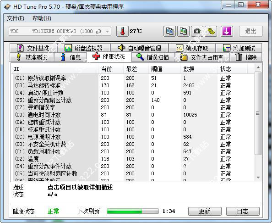The width and height of the screenshot is (272, 223).
Task: Select row (C2) 温度
Action: coord(134,159)
